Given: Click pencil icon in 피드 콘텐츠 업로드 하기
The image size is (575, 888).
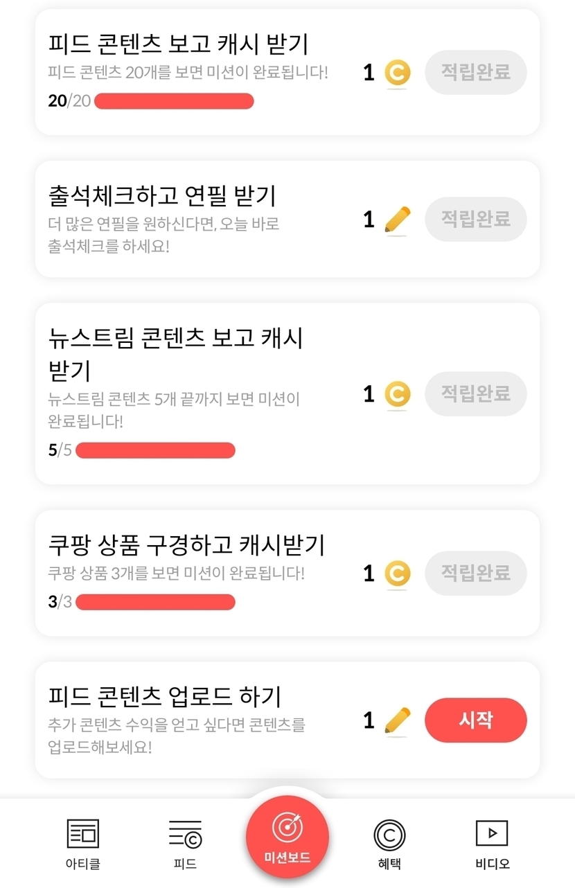Looking at the screenshot, I should [x=397, y=720].
